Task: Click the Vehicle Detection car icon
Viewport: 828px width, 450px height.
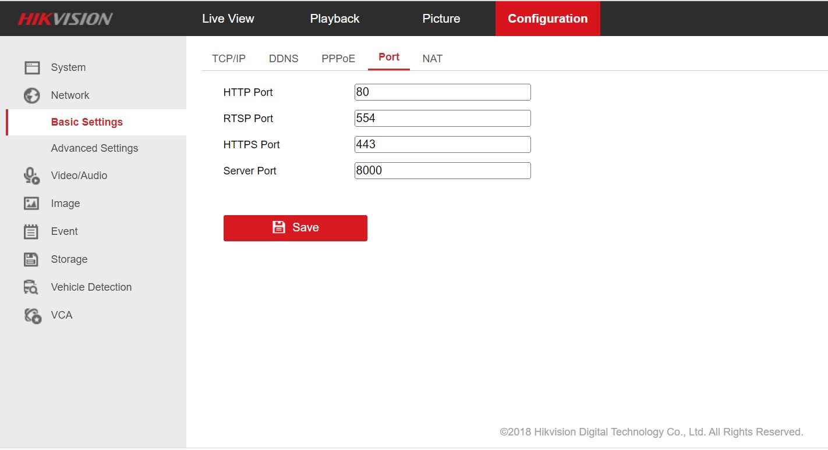Action: point(31,287)
